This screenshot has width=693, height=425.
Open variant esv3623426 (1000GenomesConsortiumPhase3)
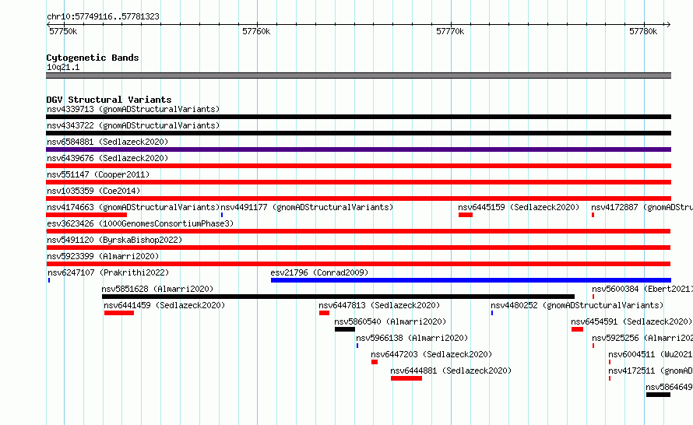[x=140, y=223]
